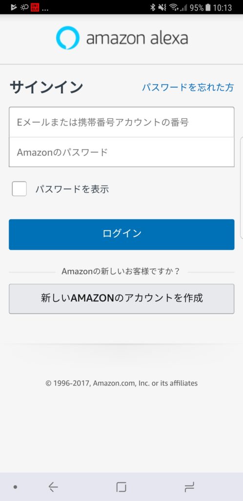
Task: Tap the red UNIQLO notification icon
Action: click(35, 7)
